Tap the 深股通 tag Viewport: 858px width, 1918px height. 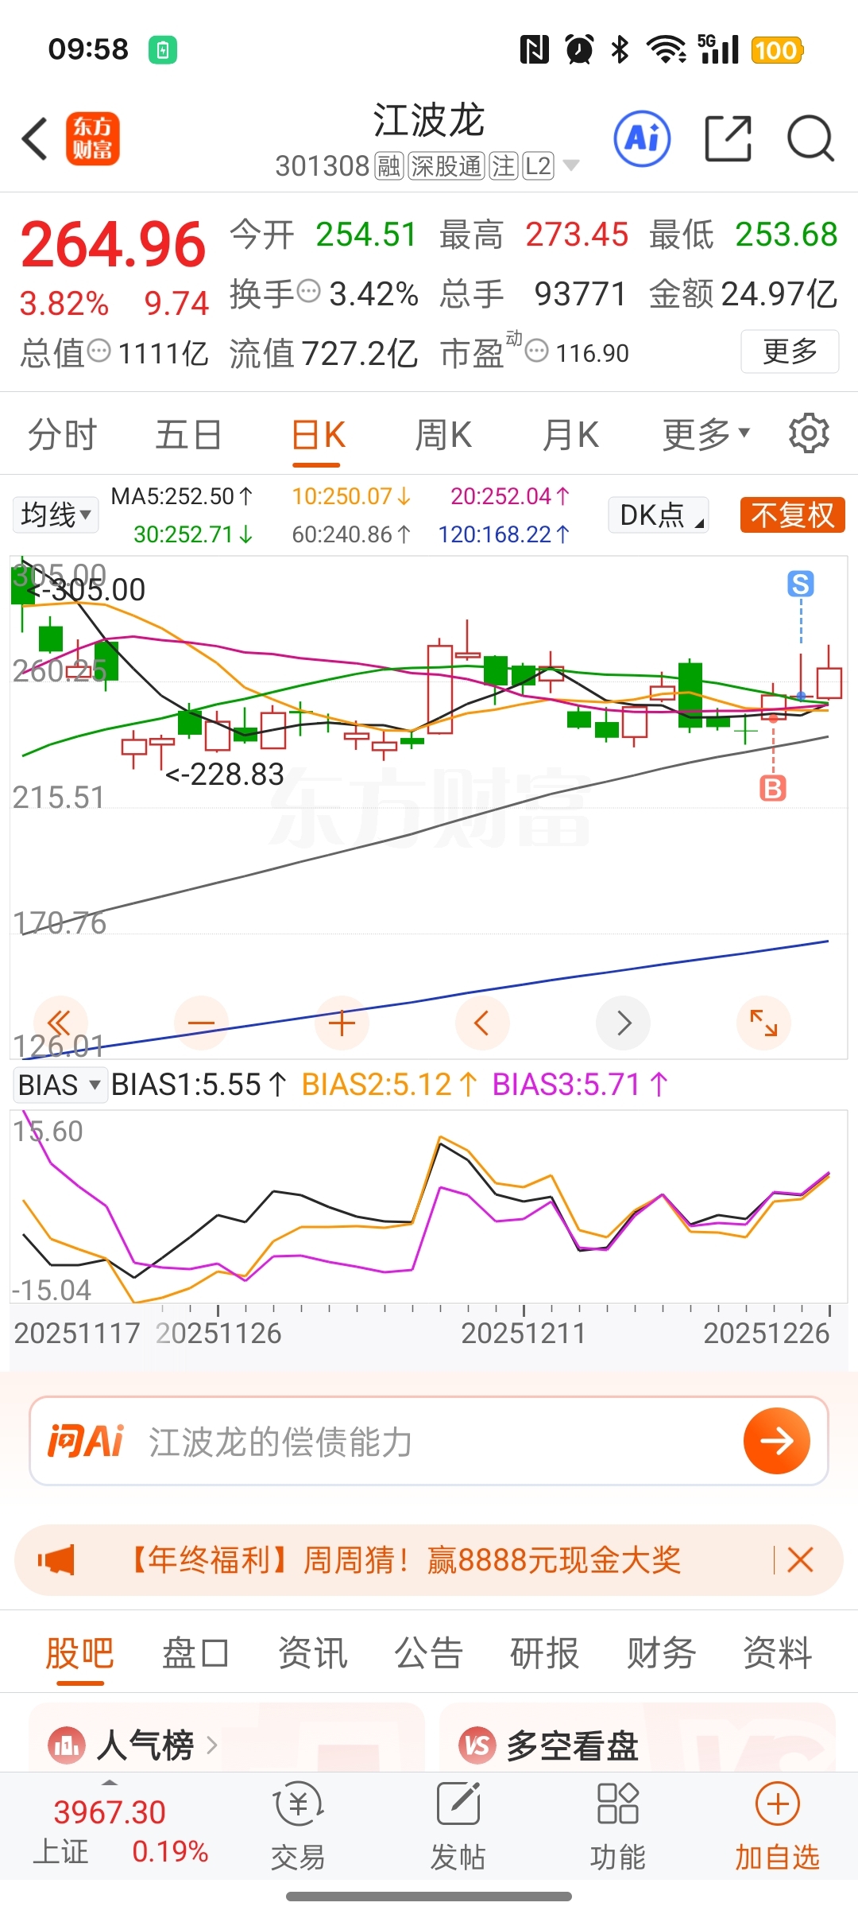coord(446,165)
